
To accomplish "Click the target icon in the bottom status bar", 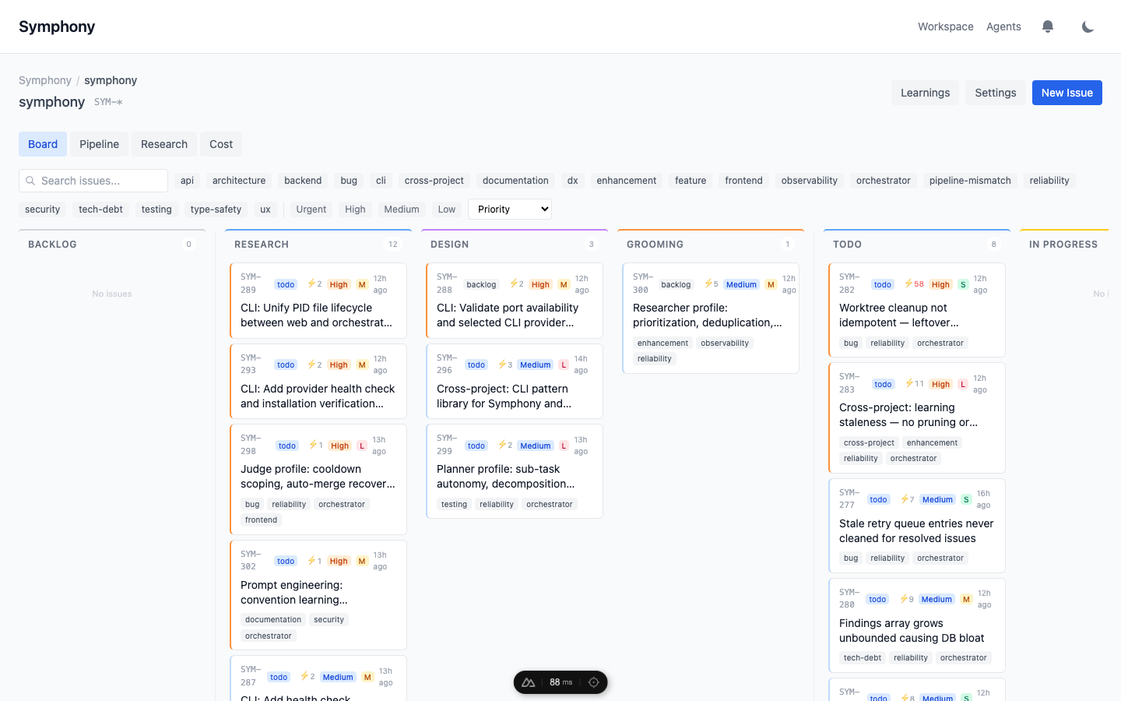I will (x=593, y=682).
